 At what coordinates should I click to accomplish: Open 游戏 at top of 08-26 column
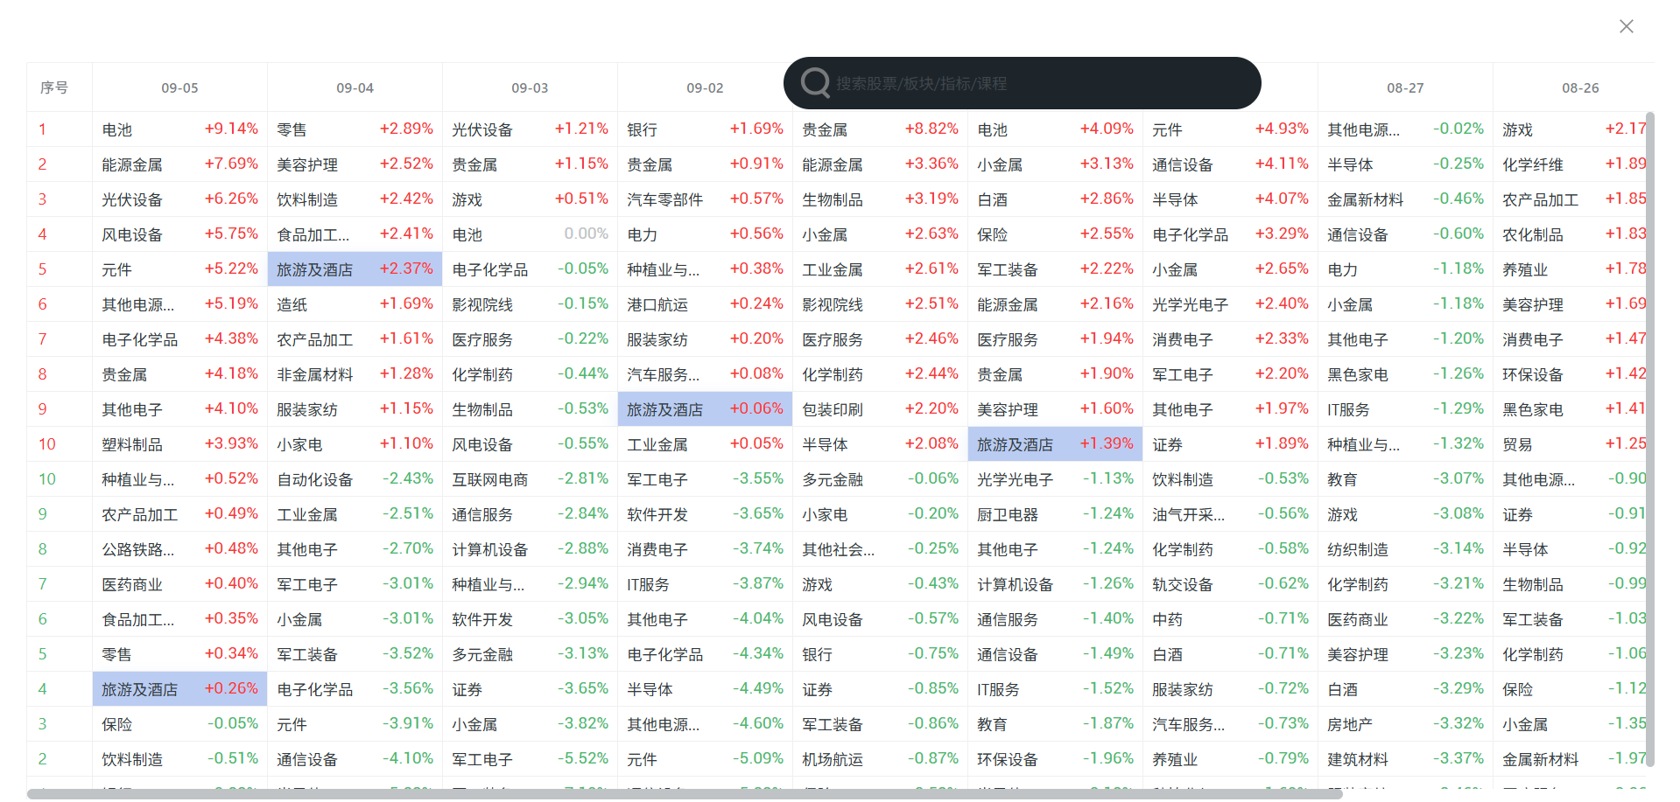click(1517, 129)
